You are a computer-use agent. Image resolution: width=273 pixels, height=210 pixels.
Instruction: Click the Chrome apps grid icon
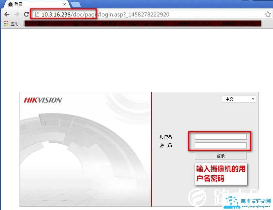coord(5,24)
